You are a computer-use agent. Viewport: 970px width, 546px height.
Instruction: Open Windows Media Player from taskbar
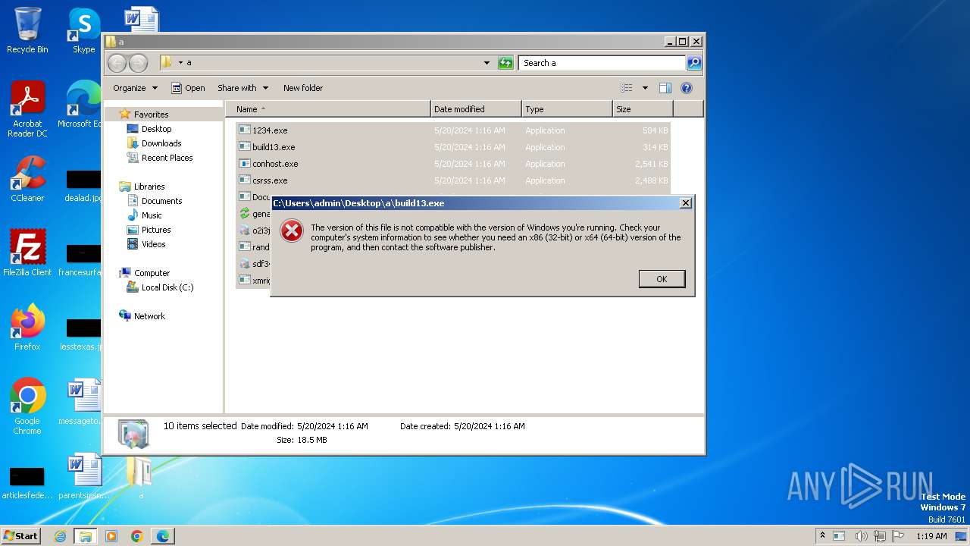tap(111, 536)
